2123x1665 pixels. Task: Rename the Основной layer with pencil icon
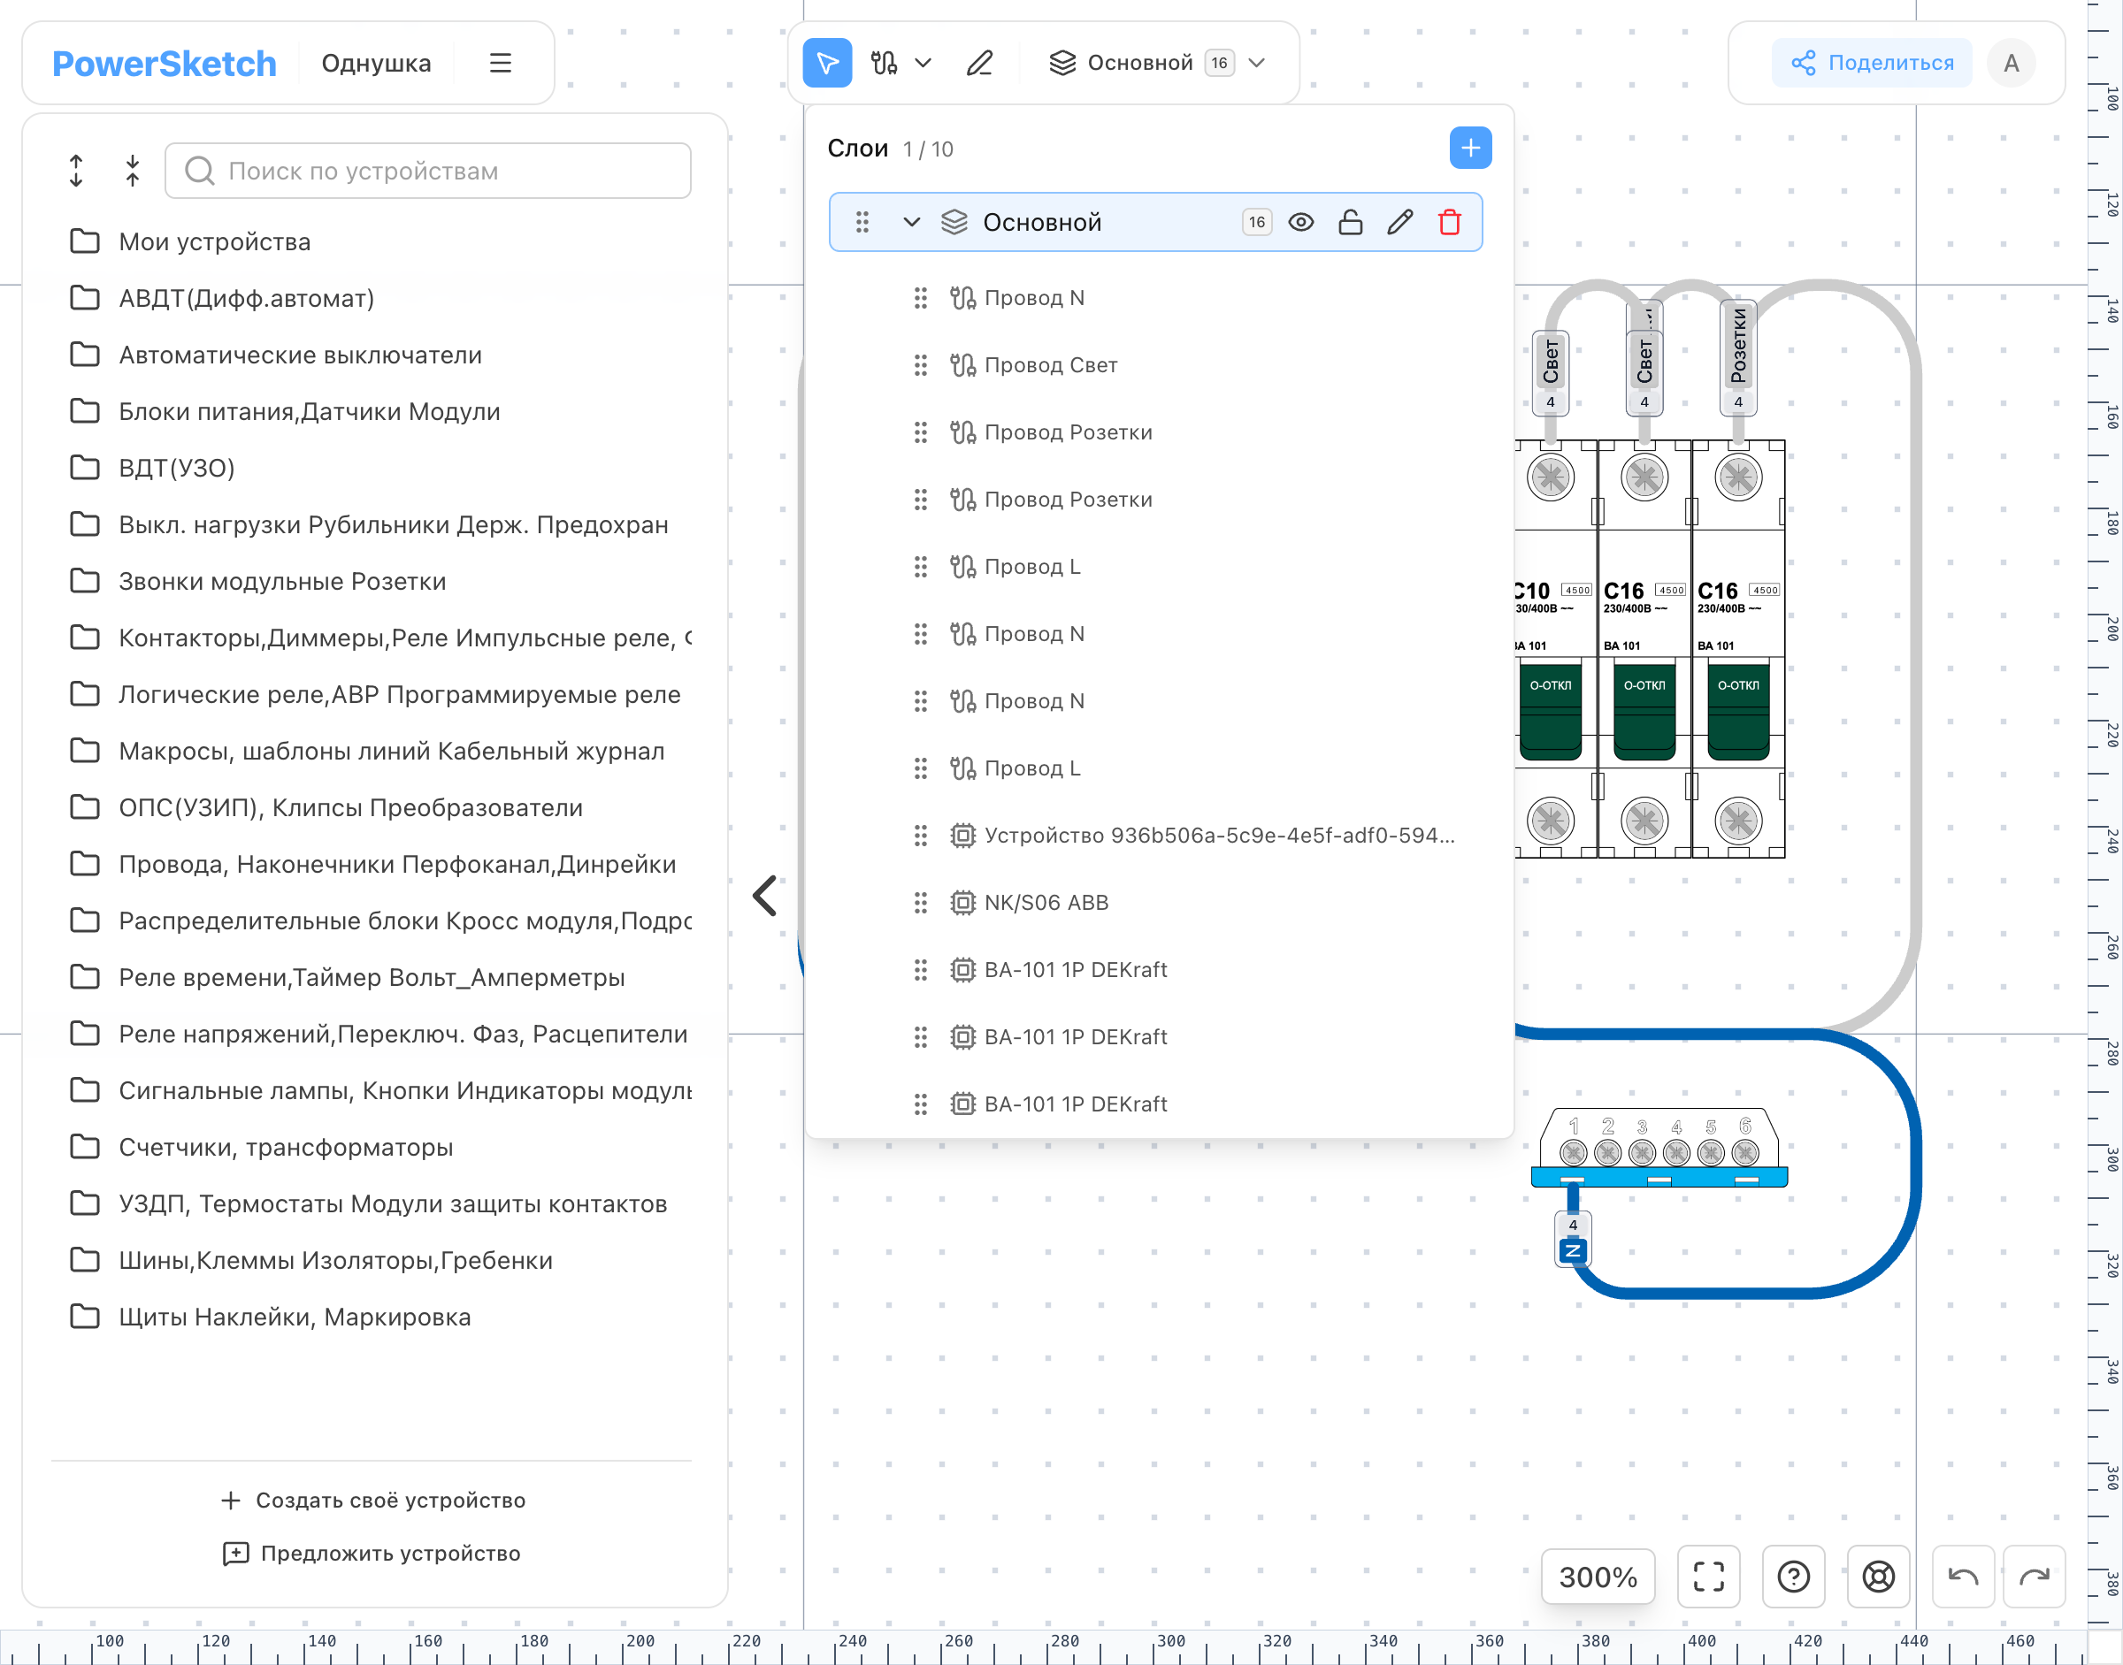click(x=1400, y=222)
